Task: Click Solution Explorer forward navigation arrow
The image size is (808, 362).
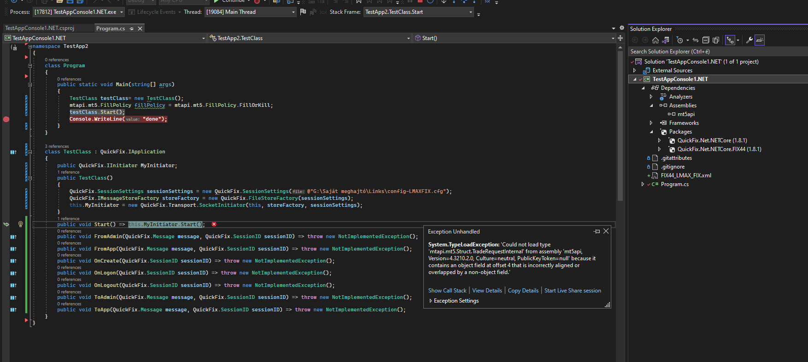Action: [x=645, y=40]
